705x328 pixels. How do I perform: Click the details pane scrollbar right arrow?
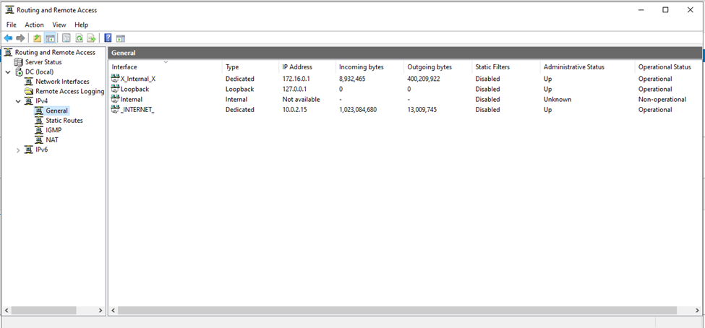pyautogui.click(x=697, y=311)
